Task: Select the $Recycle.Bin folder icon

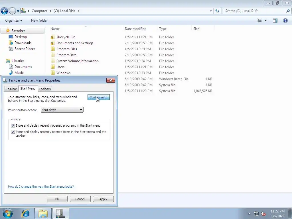Action: point(53,37)
